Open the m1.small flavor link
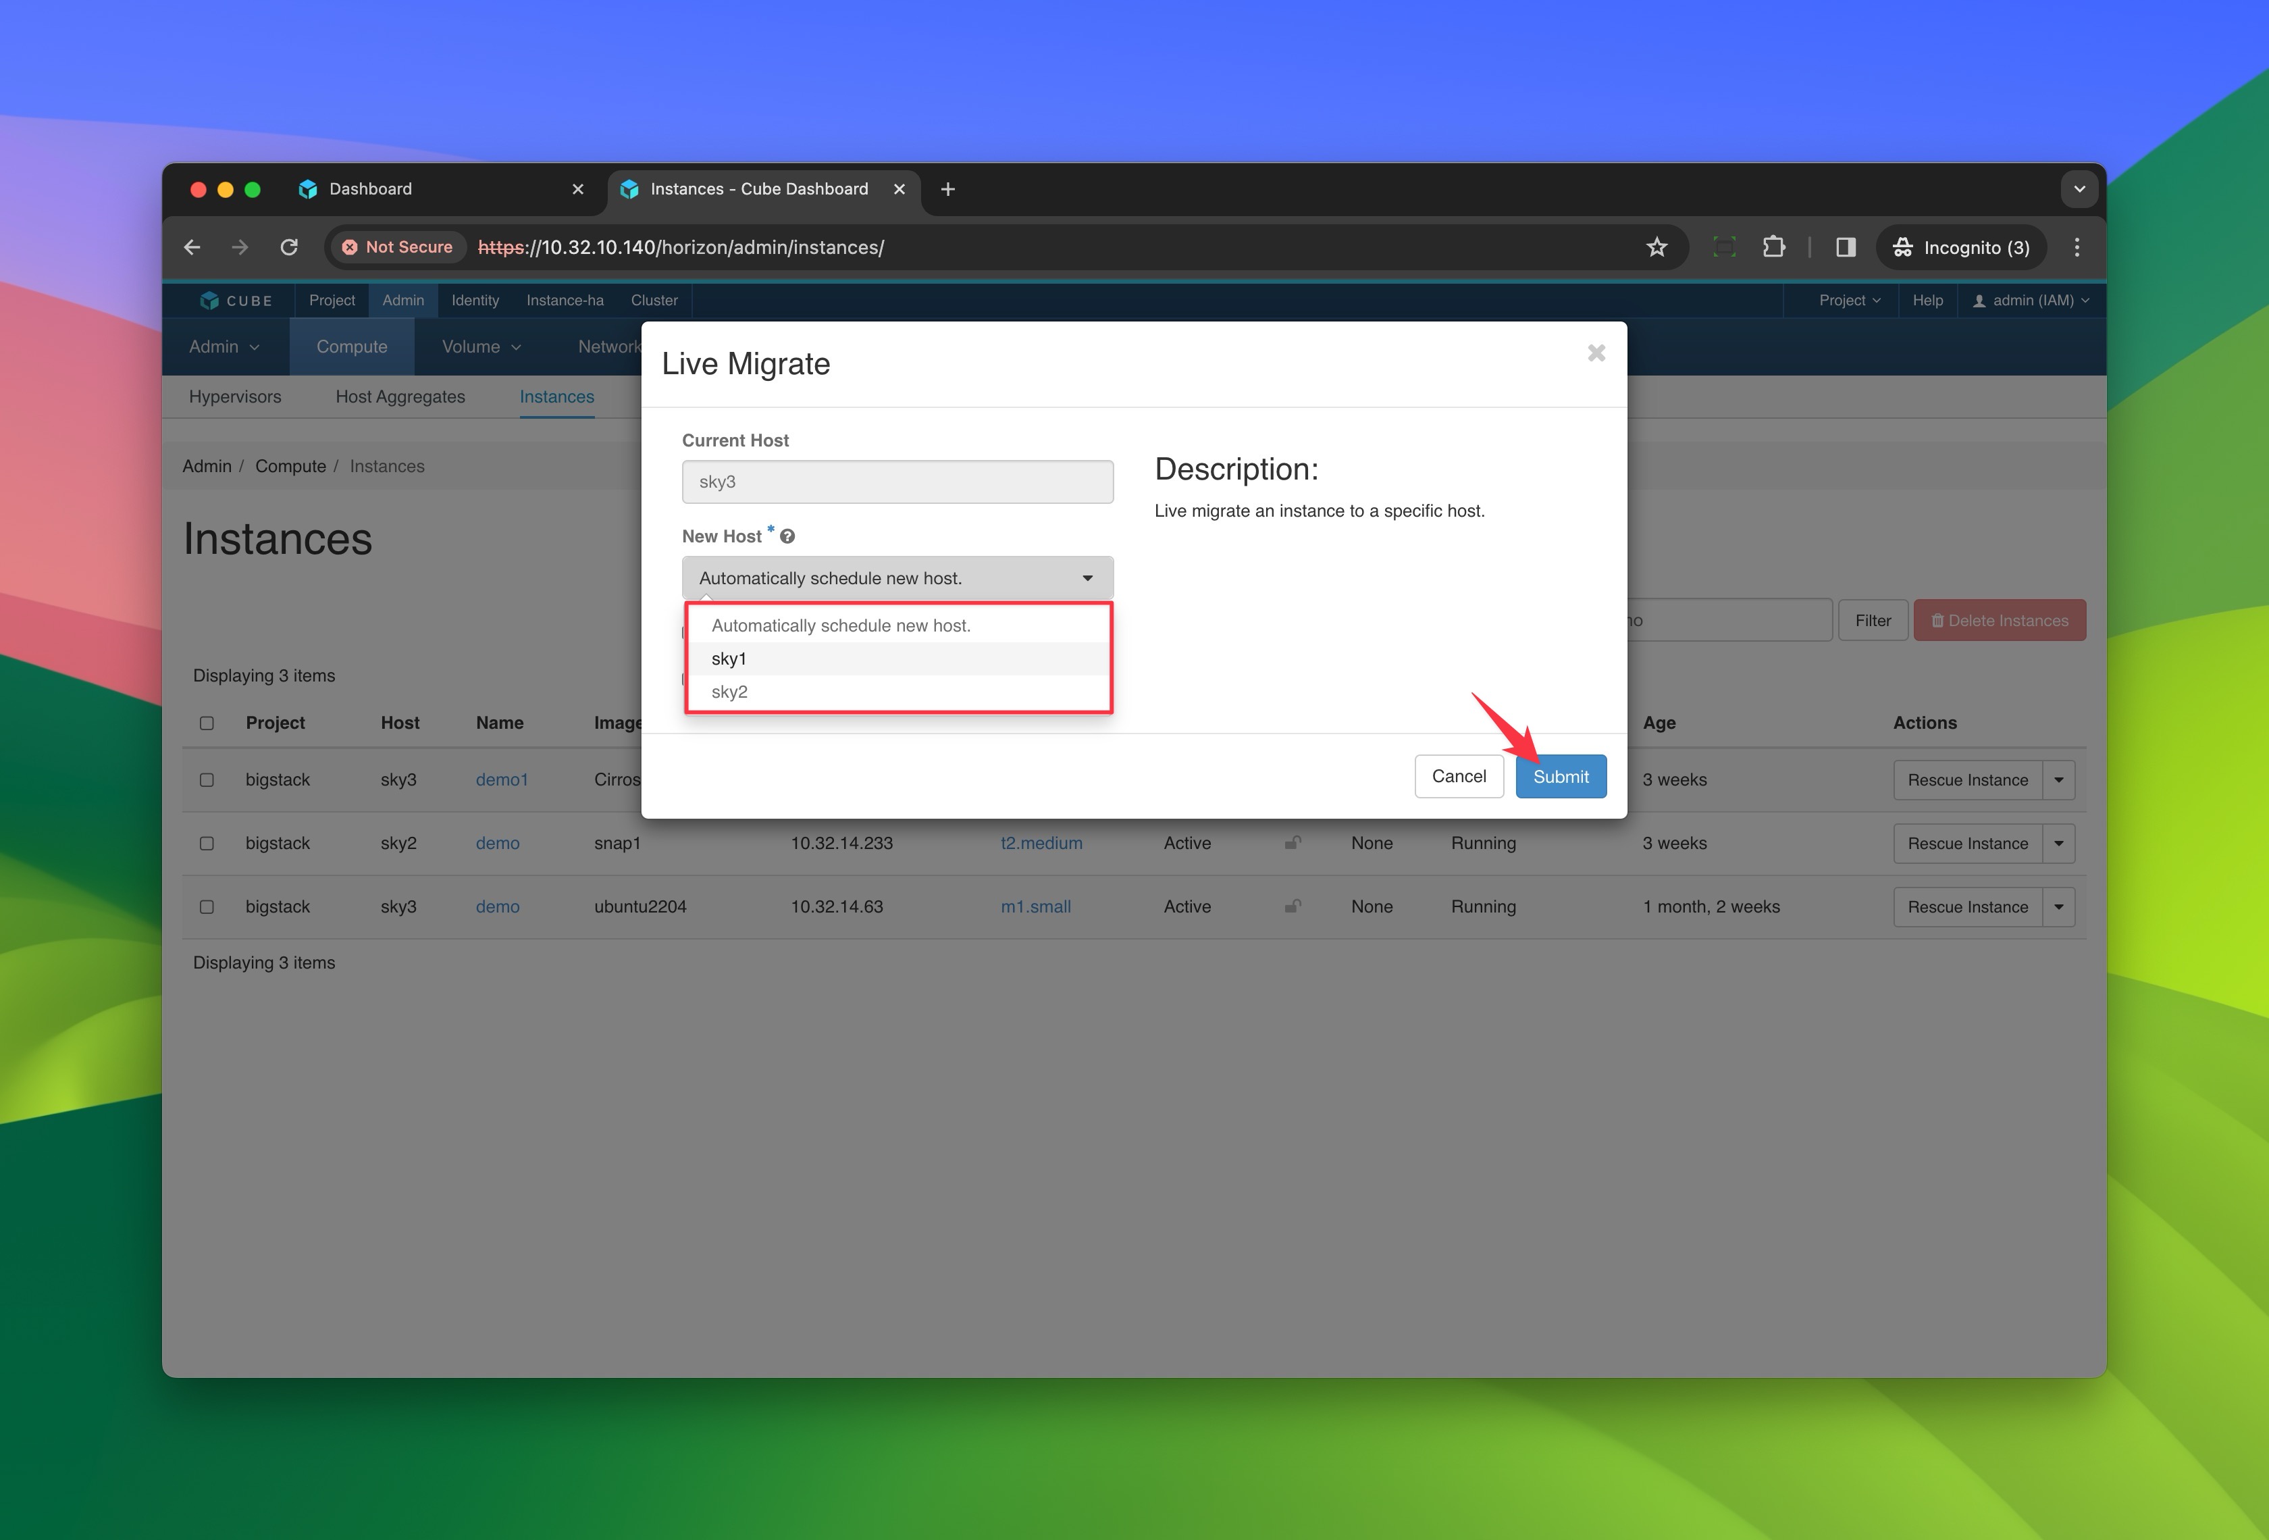The height and width of the screenshot is (1540, 2269). click(x=1036, y=907)
